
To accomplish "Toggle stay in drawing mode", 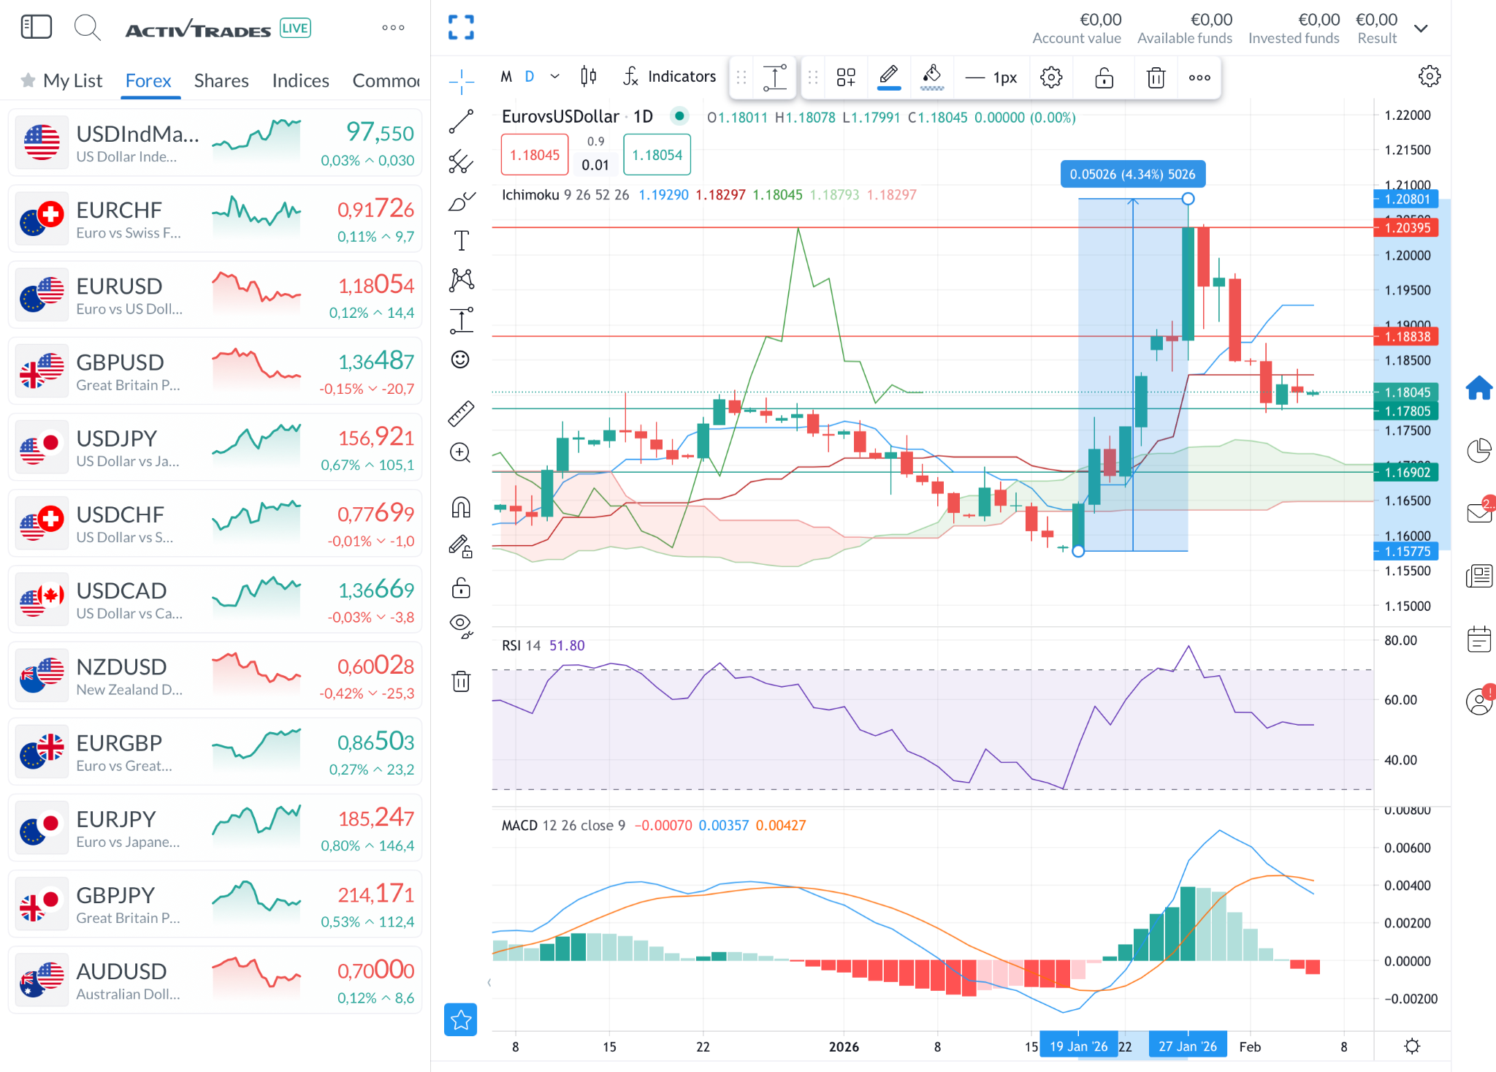I will (x=461, y=547).
